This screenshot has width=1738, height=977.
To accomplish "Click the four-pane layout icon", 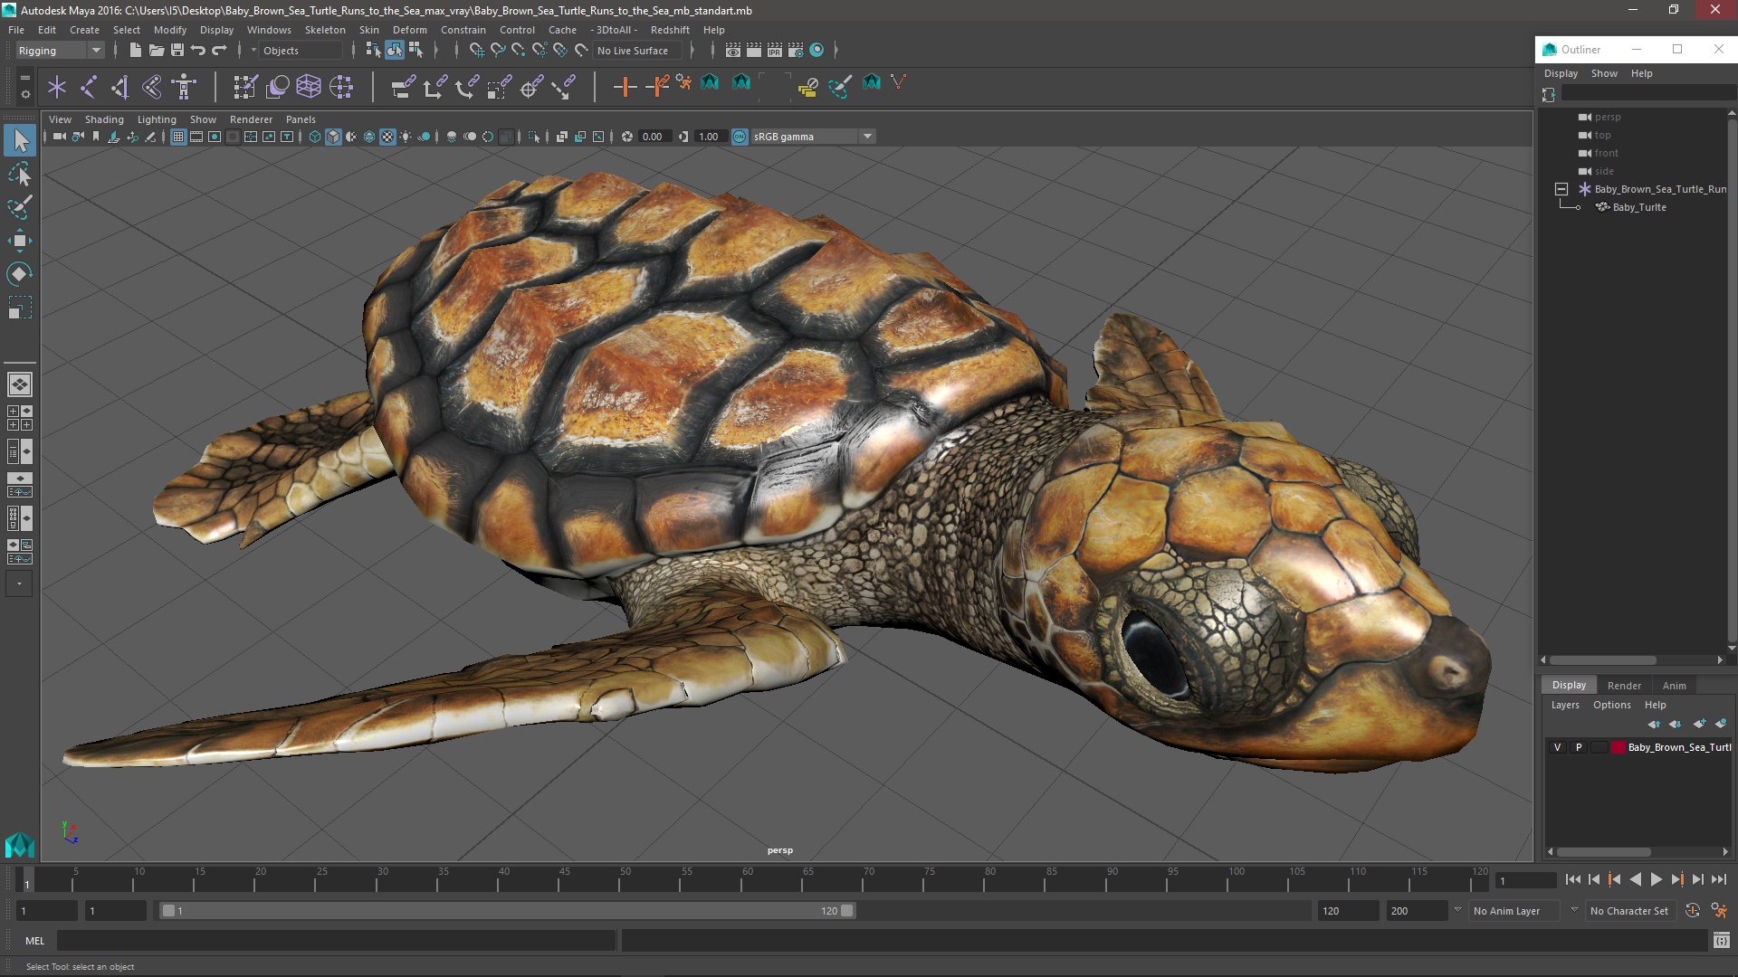I will 20,418.
